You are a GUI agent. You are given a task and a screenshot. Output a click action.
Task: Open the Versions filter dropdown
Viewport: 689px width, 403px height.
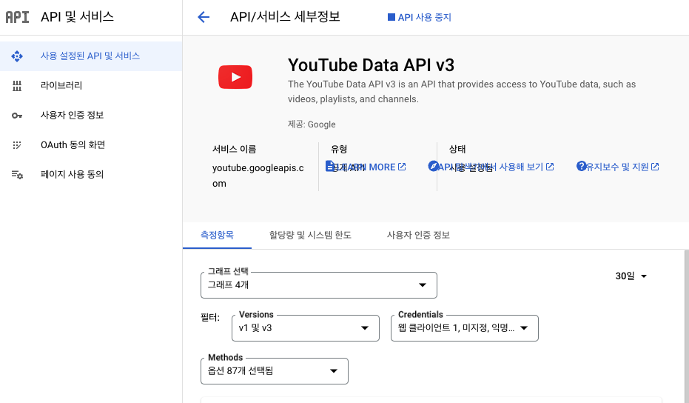(306, 327)
